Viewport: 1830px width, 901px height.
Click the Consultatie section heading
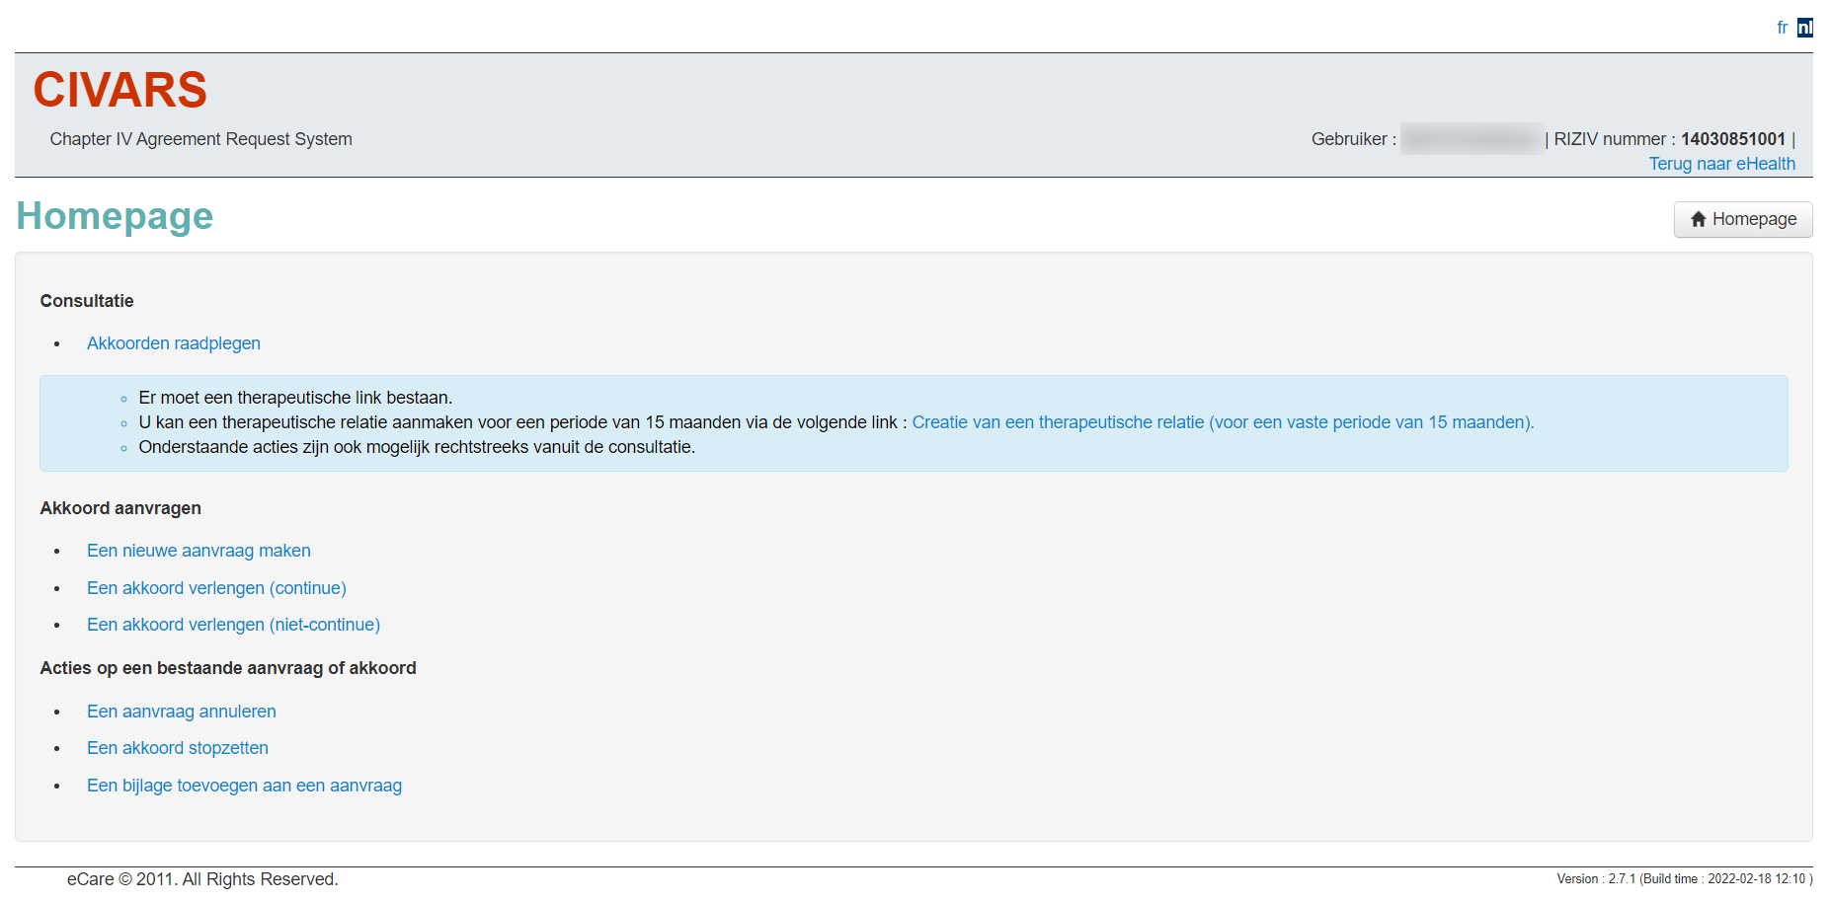[x=87, y=301]
